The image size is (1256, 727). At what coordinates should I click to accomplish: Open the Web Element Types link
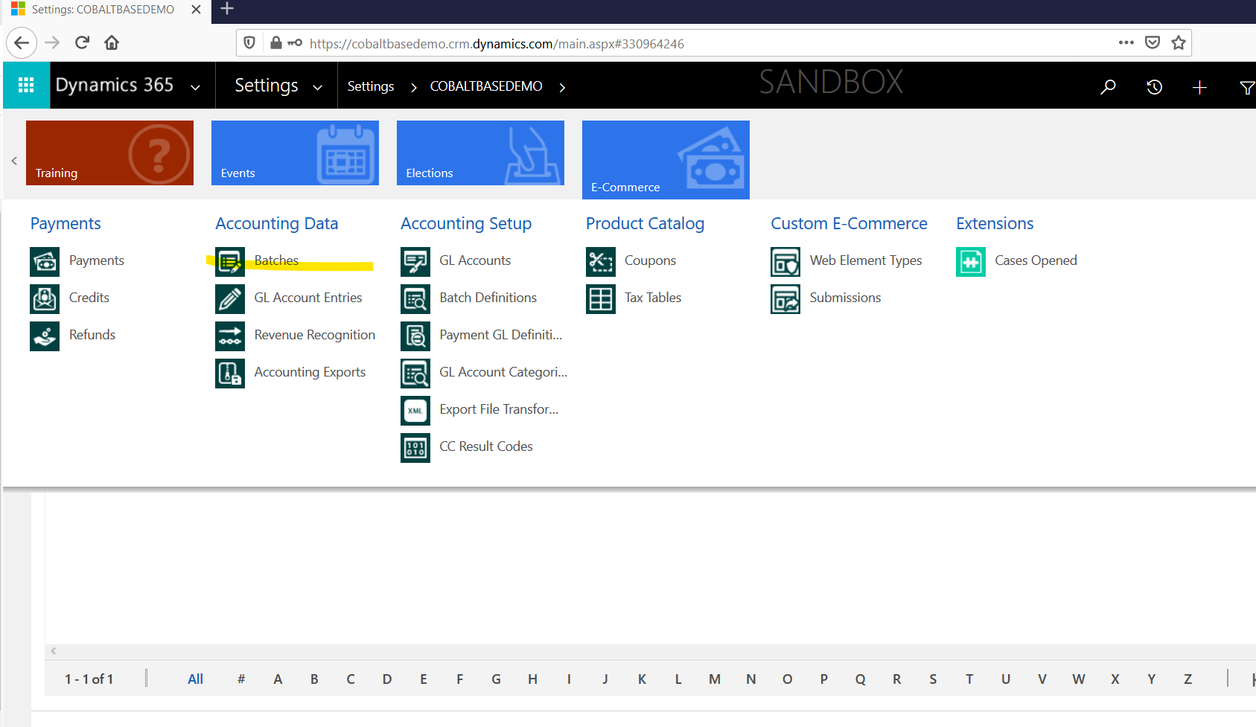point(866,260)
